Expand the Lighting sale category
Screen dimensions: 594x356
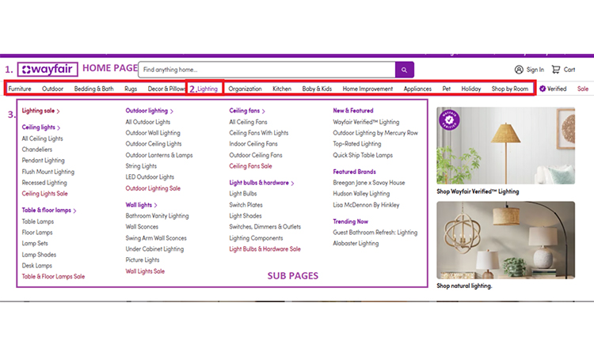[41, 111]
